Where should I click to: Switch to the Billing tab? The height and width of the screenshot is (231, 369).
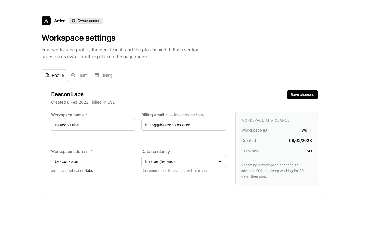point(104,75)
